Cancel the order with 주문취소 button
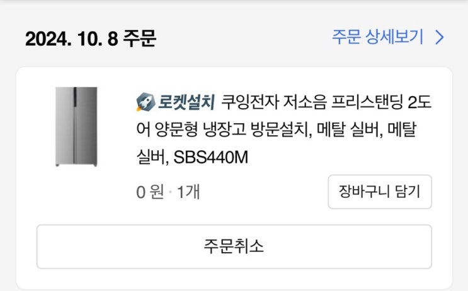Image resolution: width=468 pixels, height=291 pixels. pyautogui.click(x=234, y=246)
